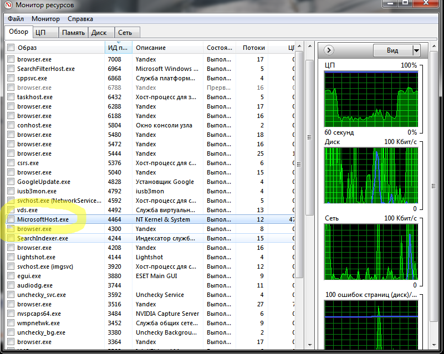Check the MicrosoftHost.exe process checkbox
The width and height of the screenshot is (444, 354).
pyautogui.click(x=11, y=219)
